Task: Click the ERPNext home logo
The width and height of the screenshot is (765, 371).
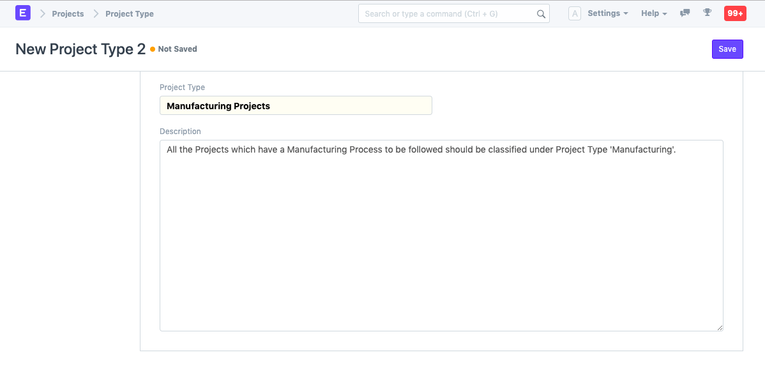Action: click(x=22, y=13)
